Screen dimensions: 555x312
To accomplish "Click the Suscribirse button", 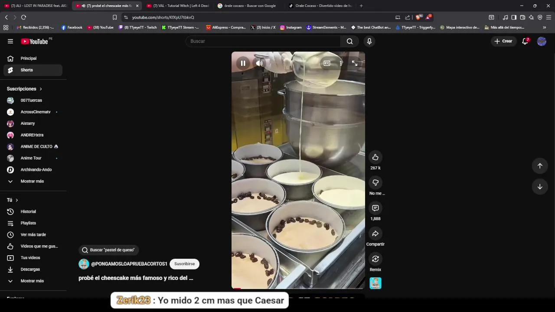I will [x=185, y=264].
